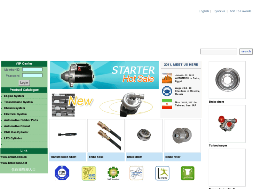
Task: Click the Turbocharger caption text
Action: [x=218, y=146]
